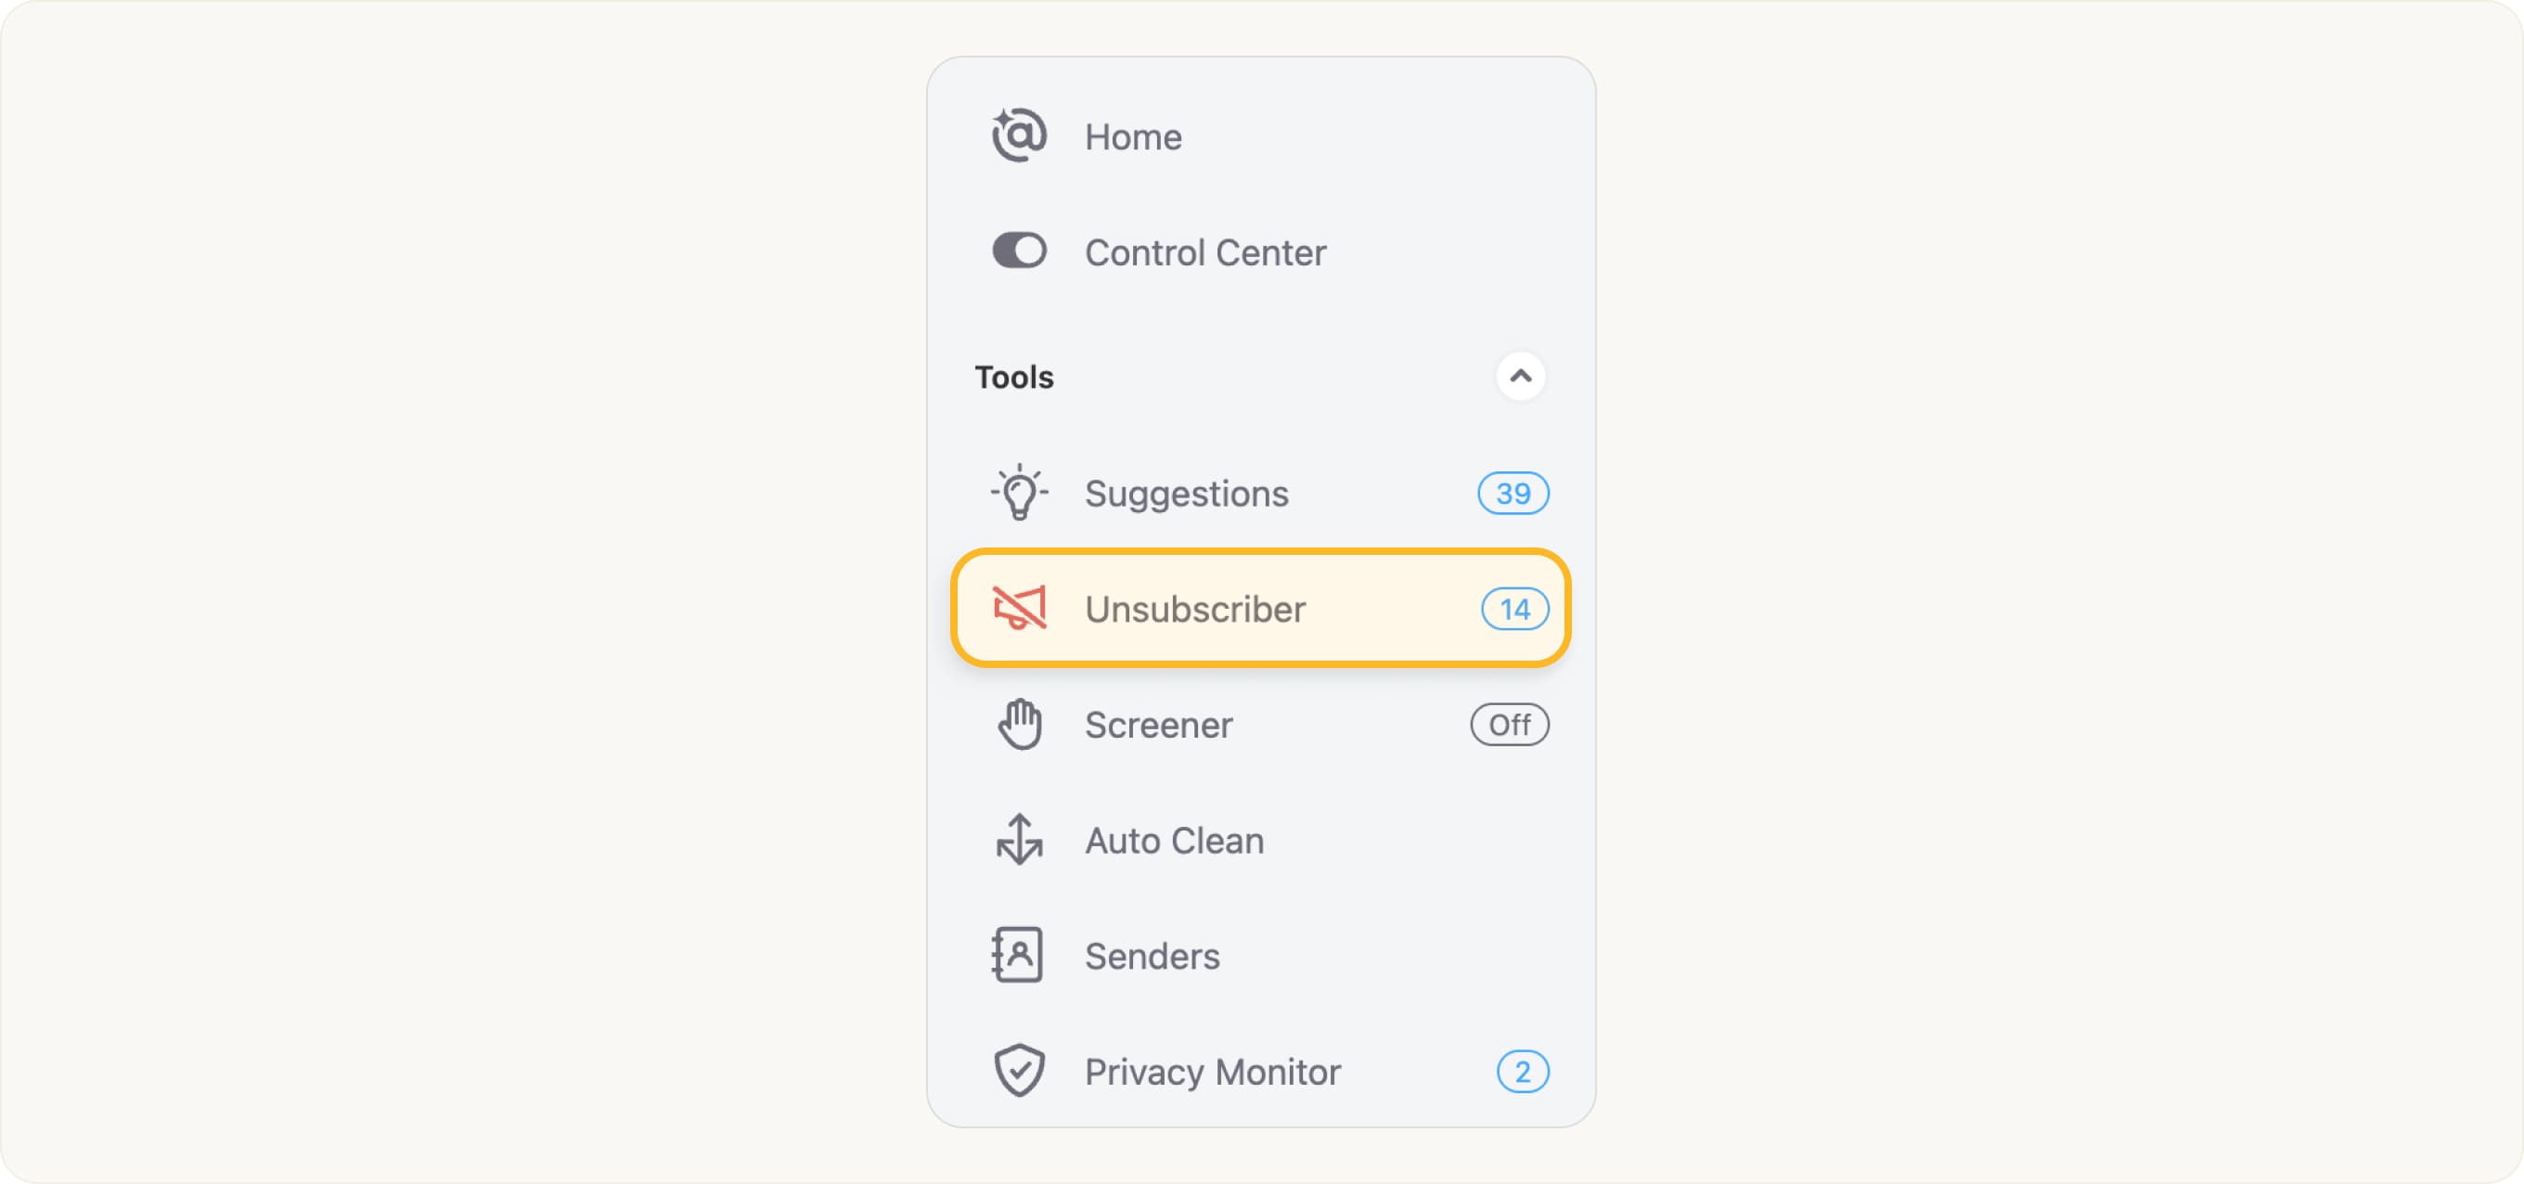This screenshot has width=2524, height=1184.
Task: Click the Suggestions 39 count badge
Action: pyautogui.click(x=1513, y=493)
